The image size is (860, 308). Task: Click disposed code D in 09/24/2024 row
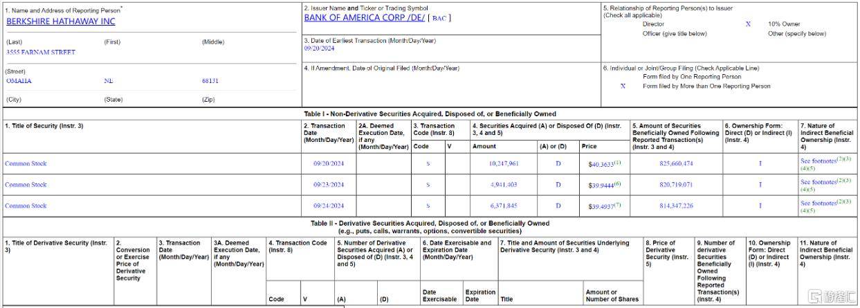[x=558, y=206]
